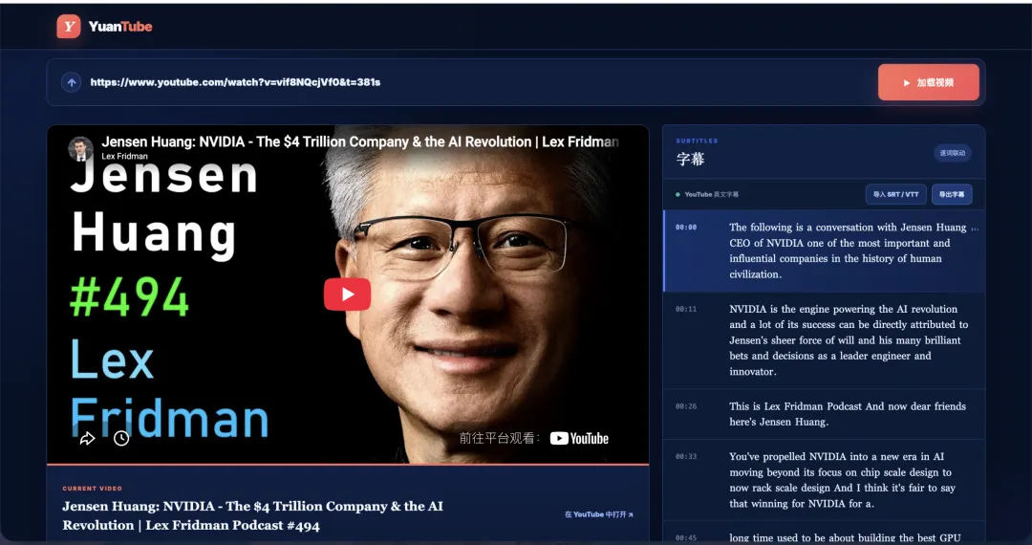Click the Lex Fridman channel name under the player title
The image size is (1032, 545).
click(124, 157)
